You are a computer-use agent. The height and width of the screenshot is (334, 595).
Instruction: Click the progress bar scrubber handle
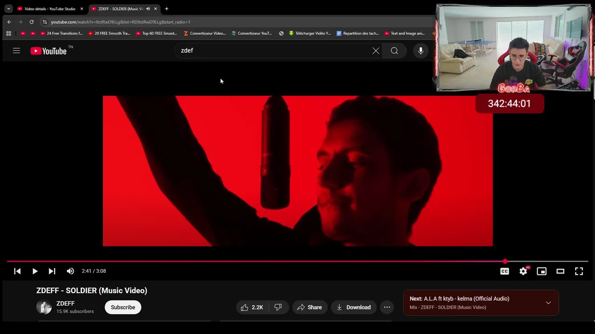click(505, 262)
